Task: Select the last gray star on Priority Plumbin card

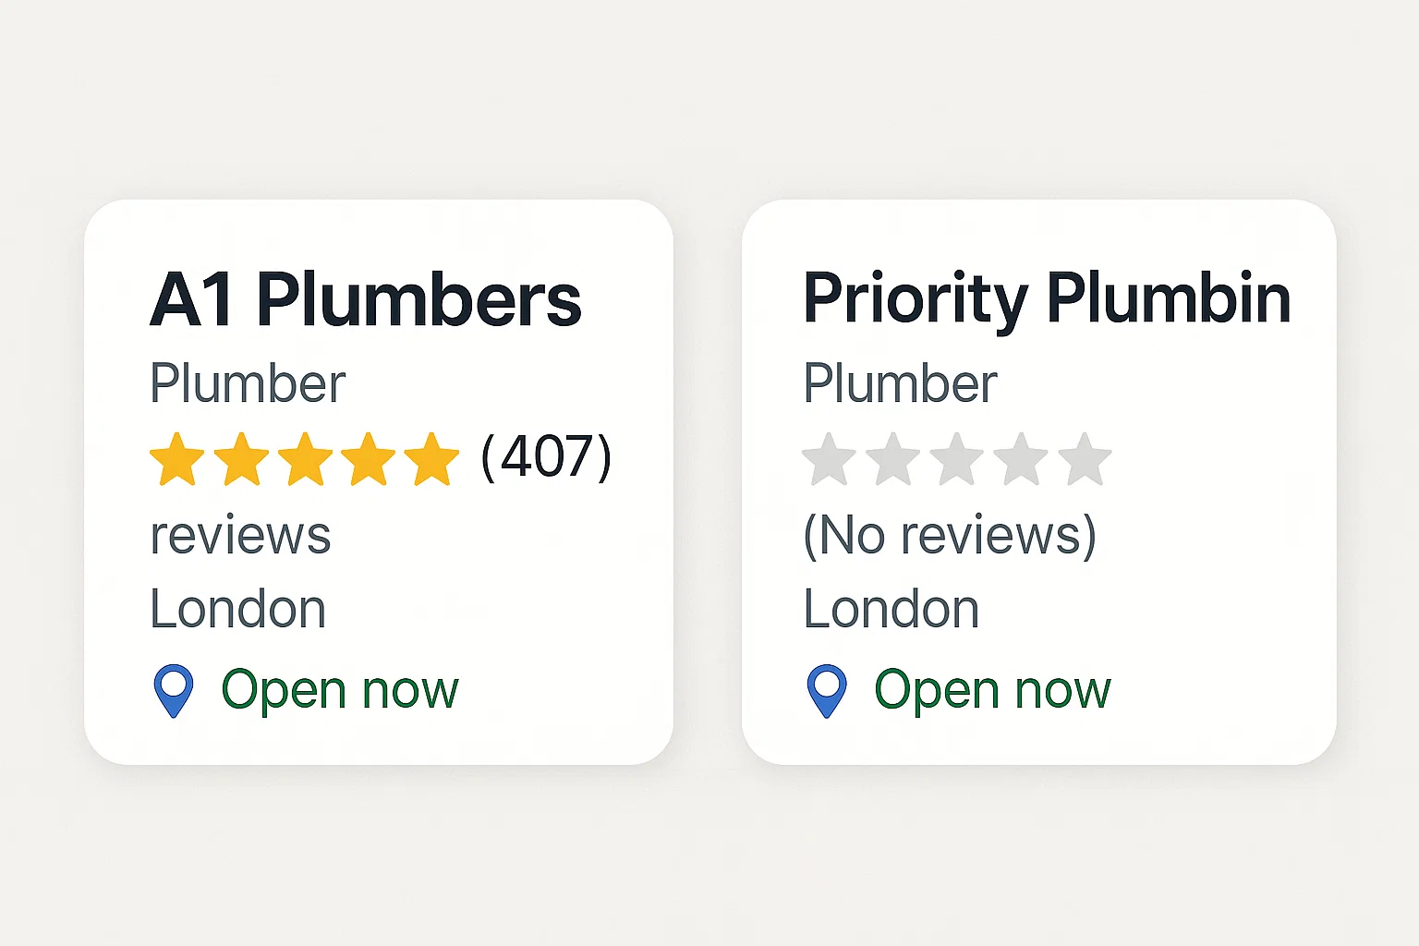Action: pos(1083,457)
